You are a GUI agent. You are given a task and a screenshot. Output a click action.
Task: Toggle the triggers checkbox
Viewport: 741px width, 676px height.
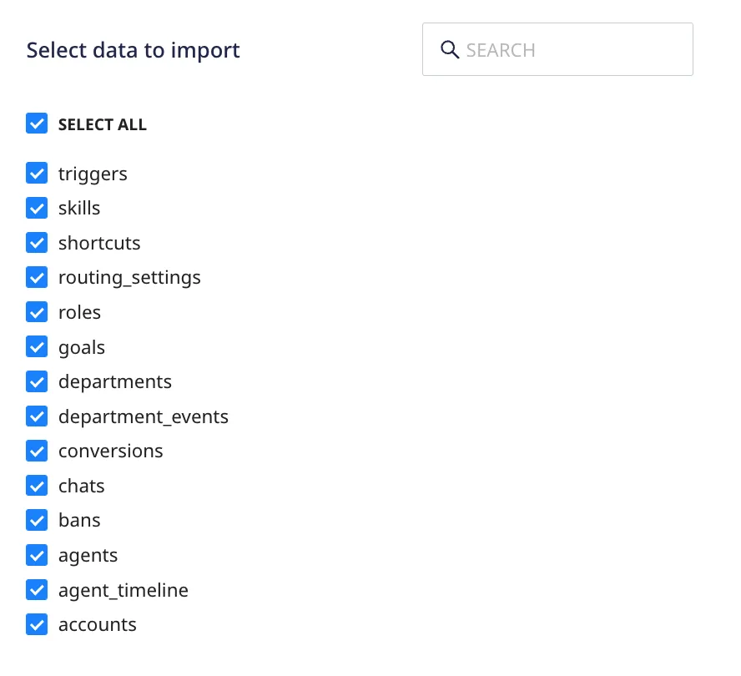coord(37,173)
